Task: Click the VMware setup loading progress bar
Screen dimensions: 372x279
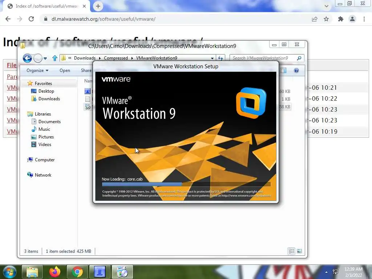Action: tap(186, 184)
